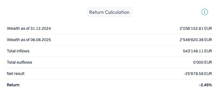Select the 2'548'620.36 EUR amount
The height and width of the screenshot is (108, 219).
(196, 40)
